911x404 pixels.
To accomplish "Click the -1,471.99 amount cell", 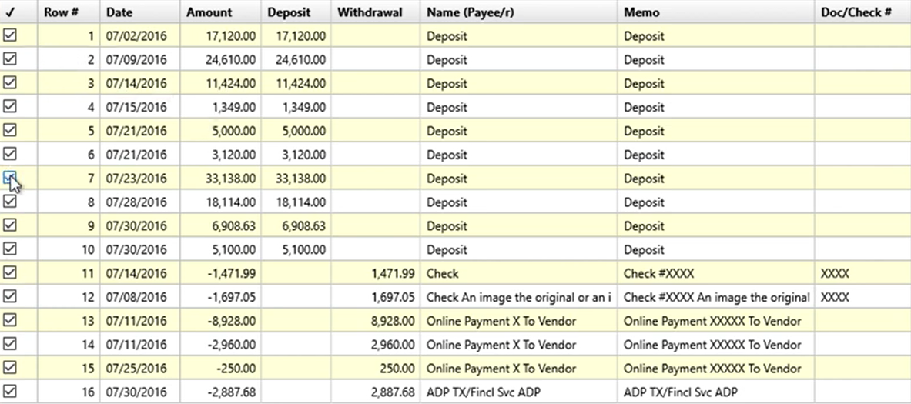I will tap(221, 273).
